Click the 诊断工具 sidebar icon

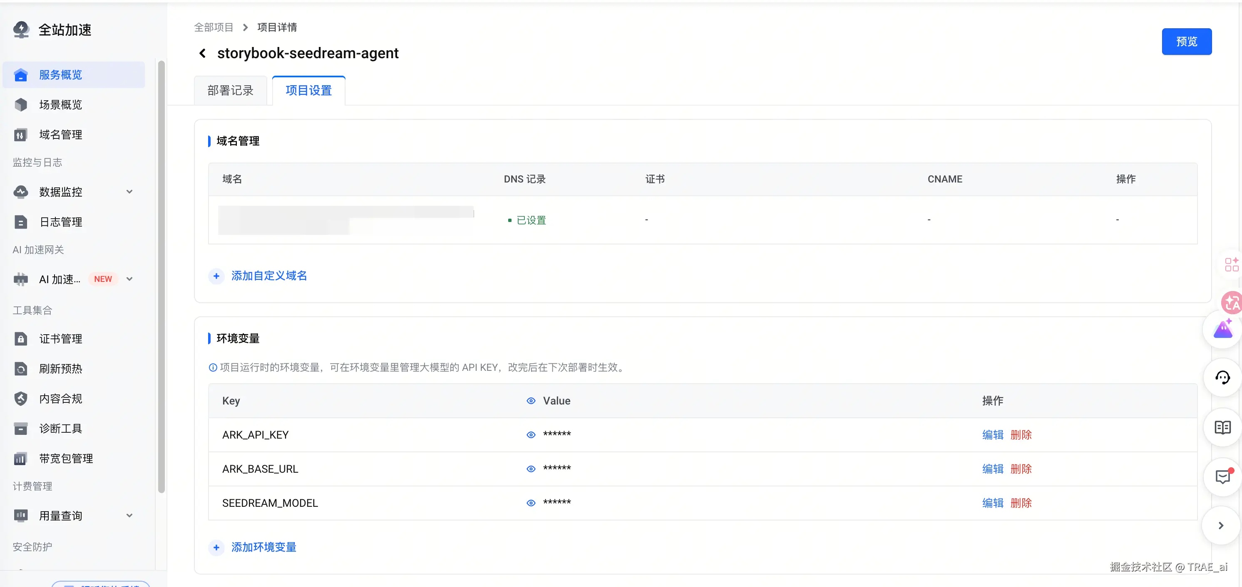click(x=21, y=429)
